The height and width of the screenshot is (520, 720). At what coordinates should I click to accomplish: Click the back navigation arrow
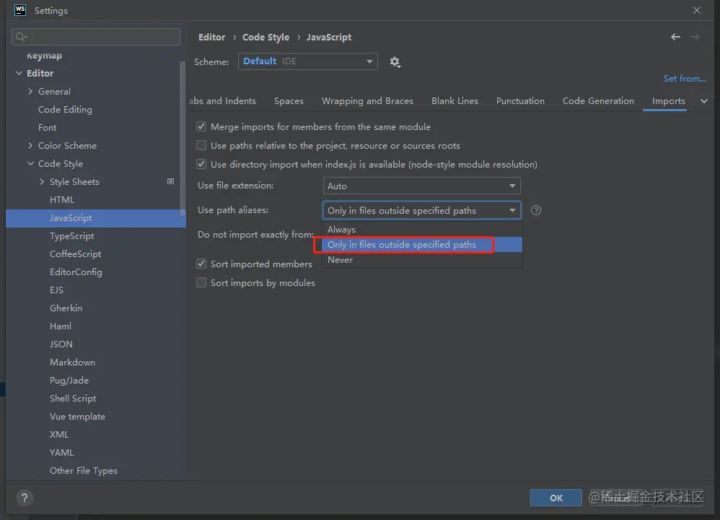tap(675, 37)
